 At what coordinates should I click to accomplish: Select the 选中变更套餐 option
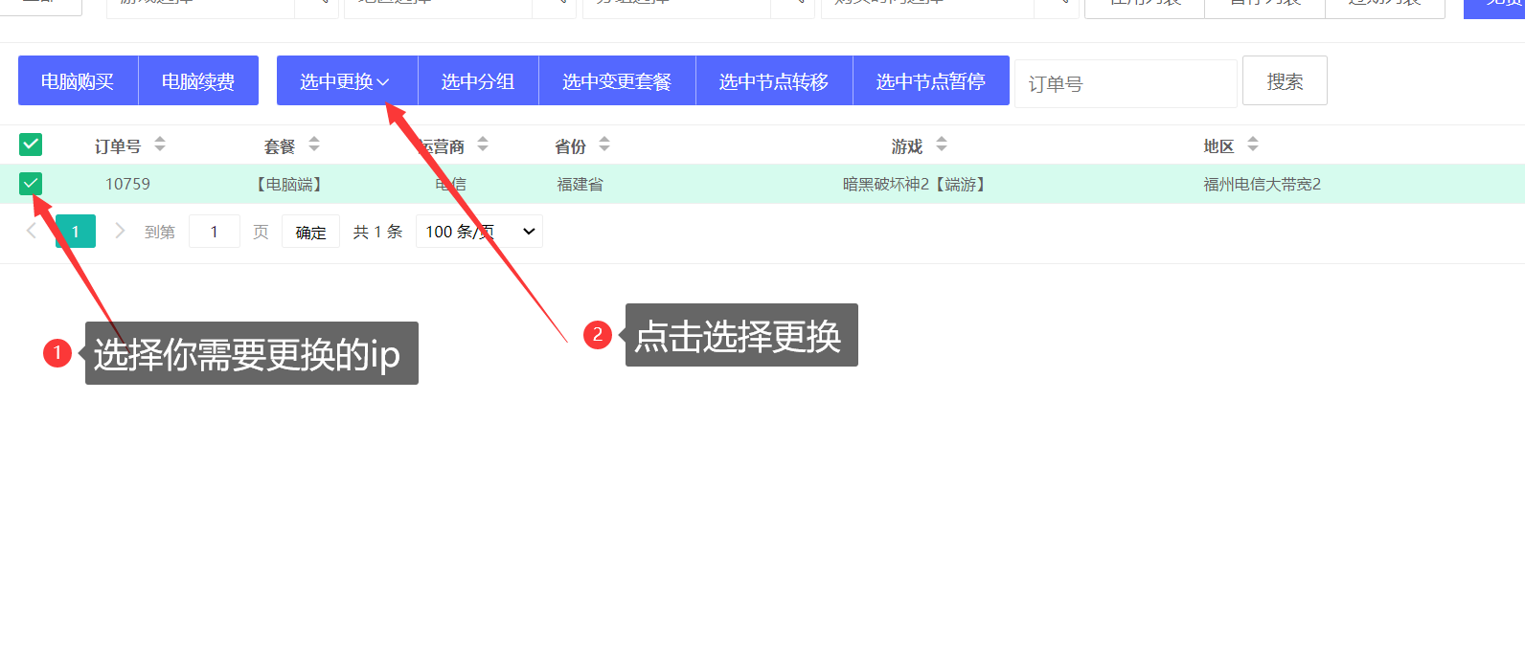(x=617, y=81)
